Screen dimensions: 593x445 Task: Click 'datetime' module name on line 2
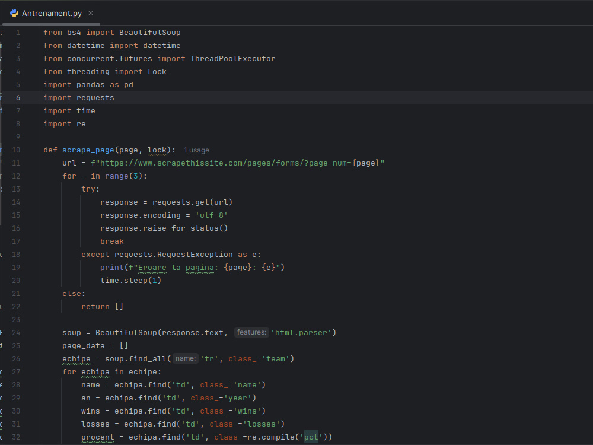pos(86,46)
